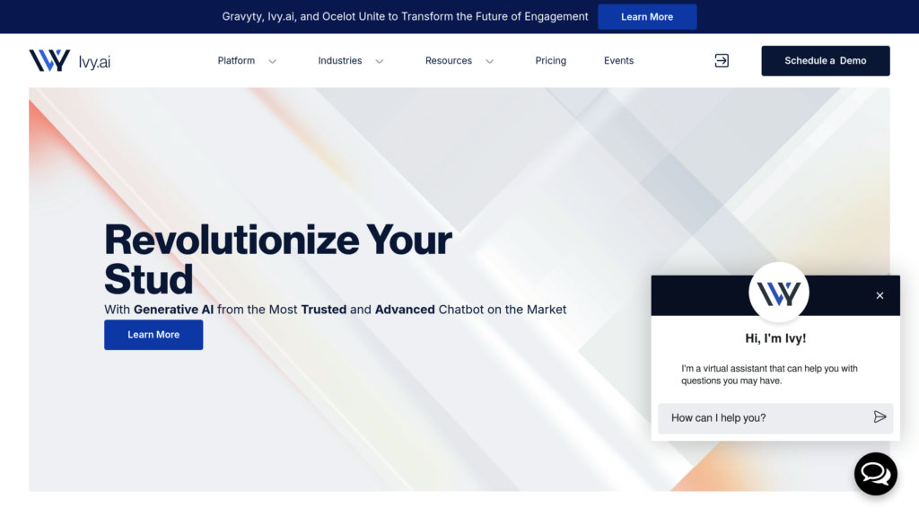Open the Resources menu item
Image resolution: width=919 pixels, height=517 pixels.
click(449, 61)
